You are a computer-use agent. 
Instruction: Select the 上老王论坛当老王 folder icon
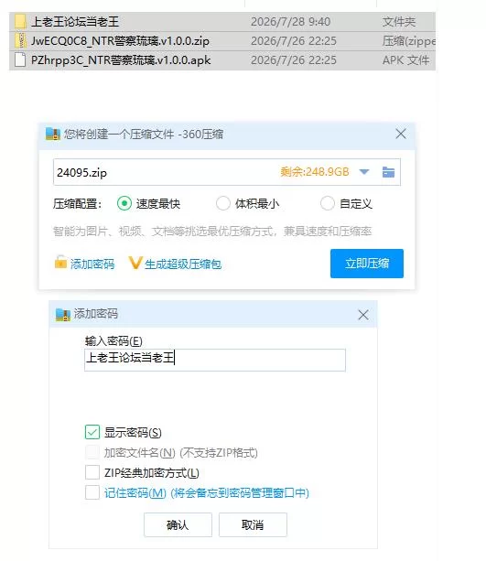click(20, 21)
